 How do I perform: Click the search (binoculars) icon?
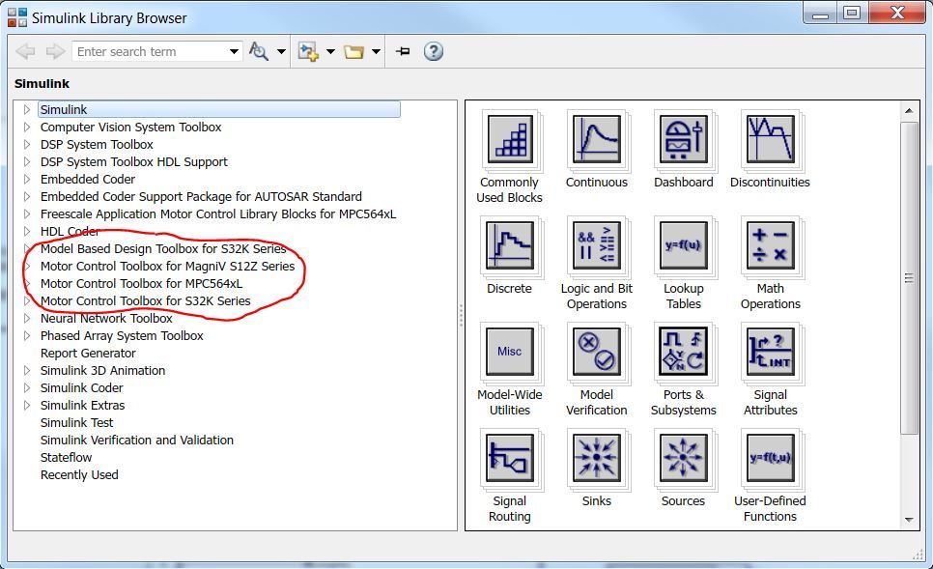(x=258, y=52)
